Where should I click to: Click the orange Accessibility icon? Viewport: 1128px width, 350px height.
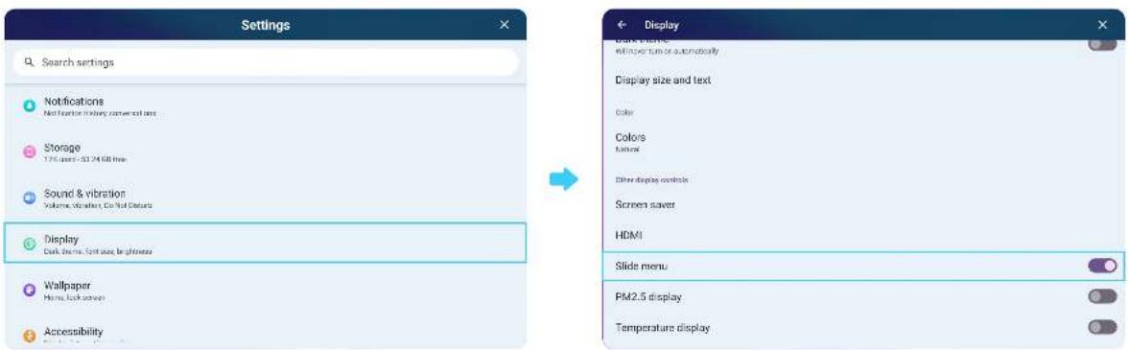pyautogui.click(x=30, y=335)
